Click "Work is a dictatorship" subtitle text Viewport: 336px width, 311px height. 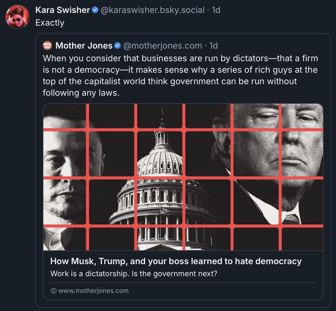(134, 274)
